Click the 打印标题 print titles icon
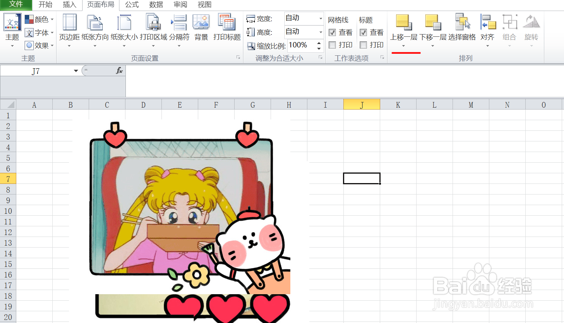Screen dimensions: 564x323 pos(227,22)
